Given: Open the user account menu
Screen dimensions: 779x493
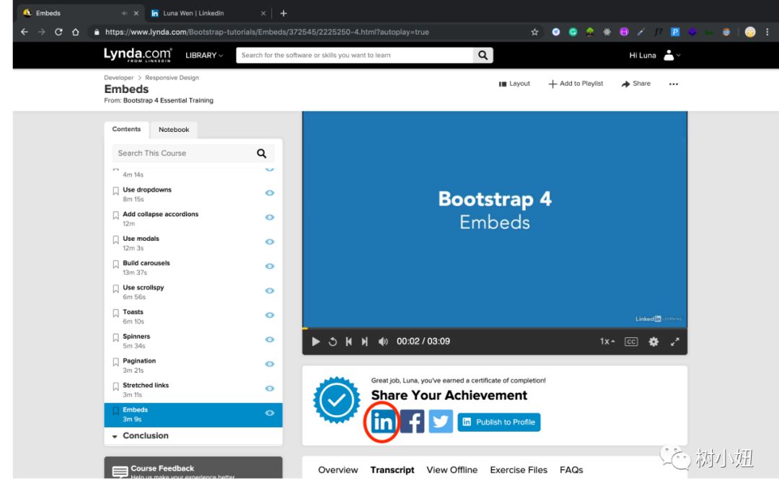Looking at the screenshot, I should [x=672, y=55].
